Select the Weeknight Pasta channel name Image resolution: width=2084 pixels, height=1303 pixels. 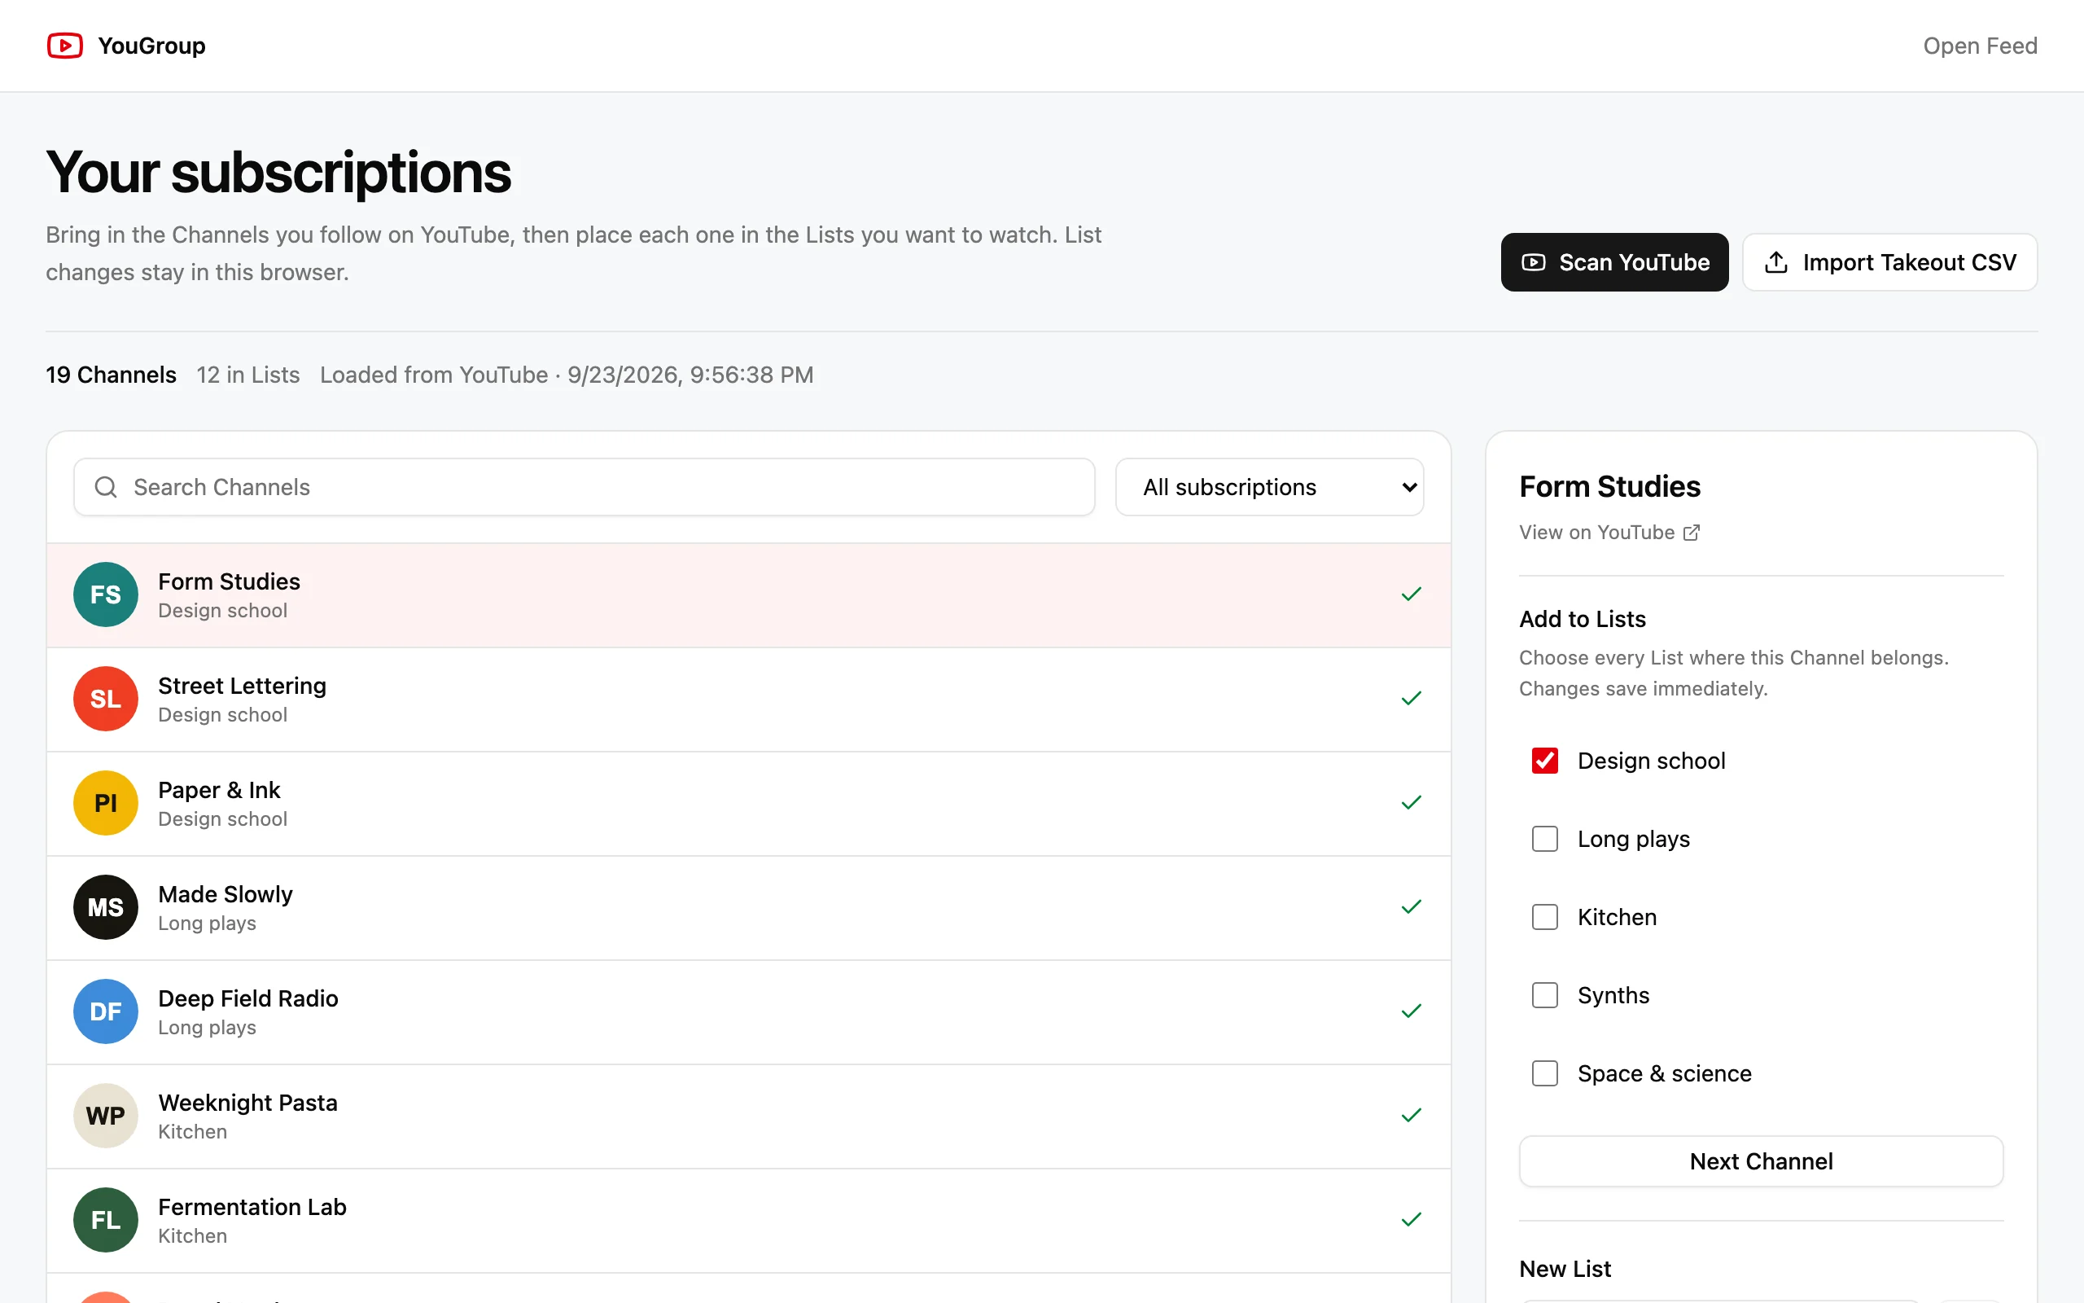click(x=247, y=1103)
